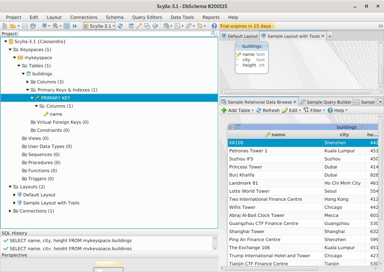Click the layout monitor icon in toolbar
This screenshot has width=384, height=272.
click(x=44, y=26)
